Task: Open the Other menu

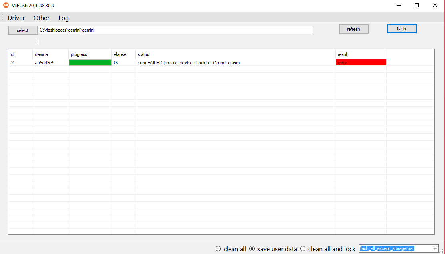Action: (x=42, y=18)
